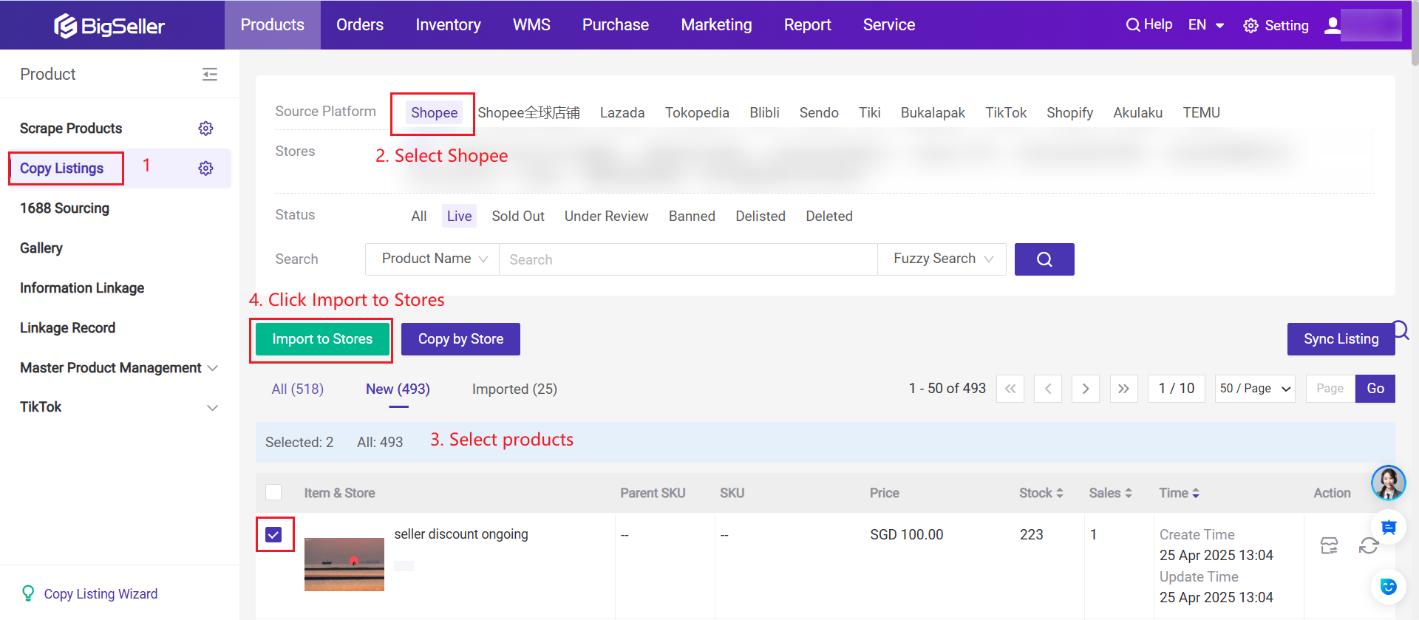The height and width of the screenshot is (620, 1419).
Task: Open customer service agent avatar
Action: click(x=1388, y=483)
